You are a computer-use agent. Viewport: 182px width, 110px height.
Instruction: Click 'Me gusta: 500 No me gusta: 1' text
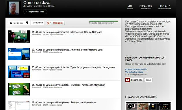(102, 23)
